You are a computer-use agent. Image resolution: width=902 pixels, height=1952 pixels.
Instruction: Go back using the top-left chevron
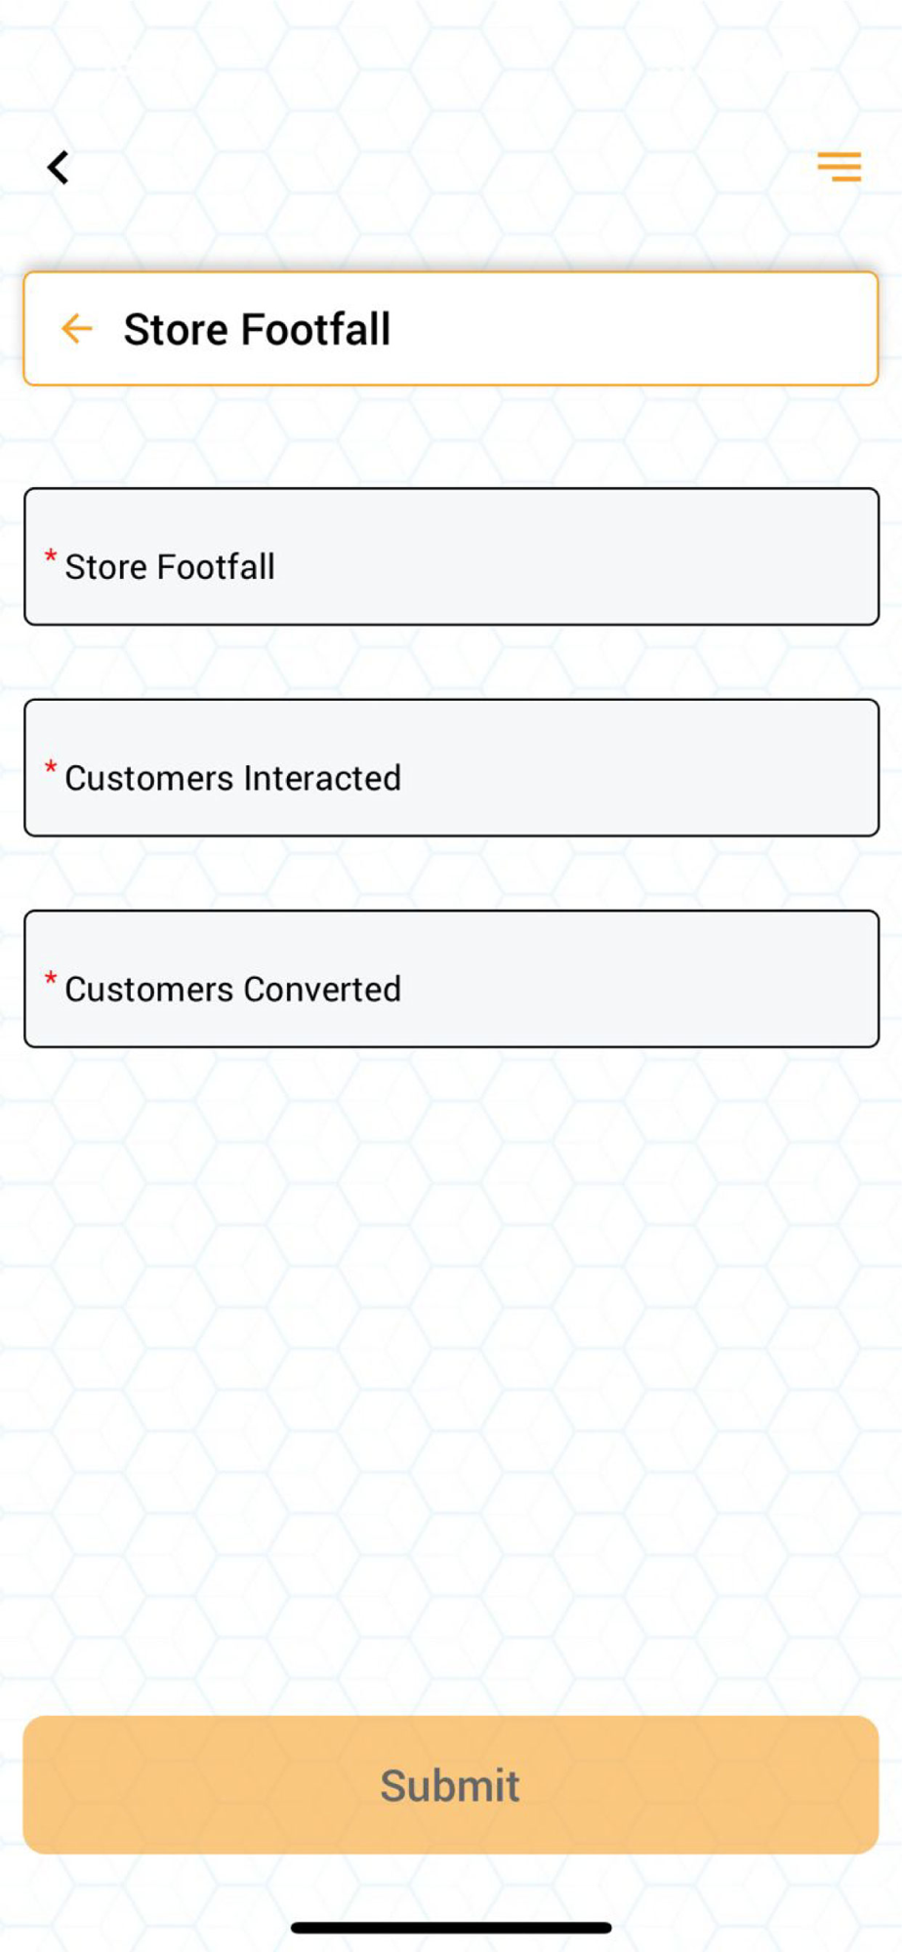coord(59,168)
